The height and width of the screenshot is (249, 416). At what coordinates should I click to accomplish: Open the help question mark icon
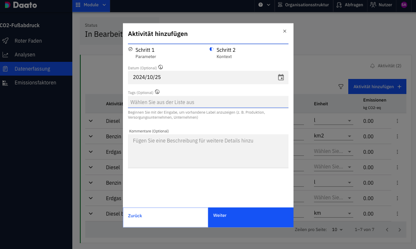(260, 5)
